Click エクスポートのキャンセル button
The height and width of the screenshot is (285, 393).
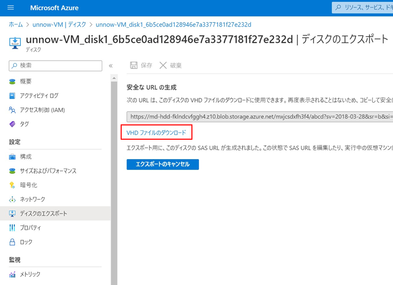pyautogui.click(x=163, y=164)
